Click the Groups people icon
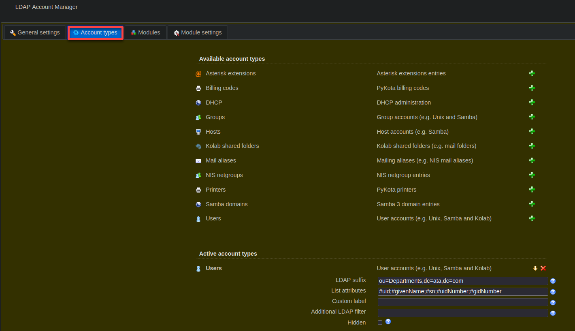This screenshot has height=331, width=575. pyautogui.click(x=198, y=117)
